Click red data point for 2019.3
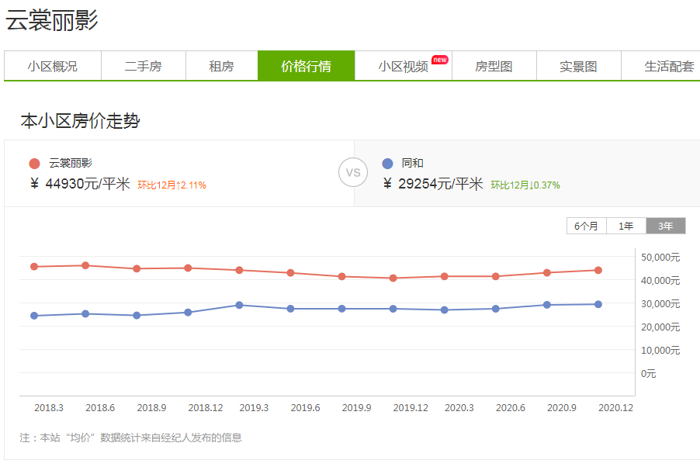The height and width of the screenshot is (467, 700). coord(239,270)
